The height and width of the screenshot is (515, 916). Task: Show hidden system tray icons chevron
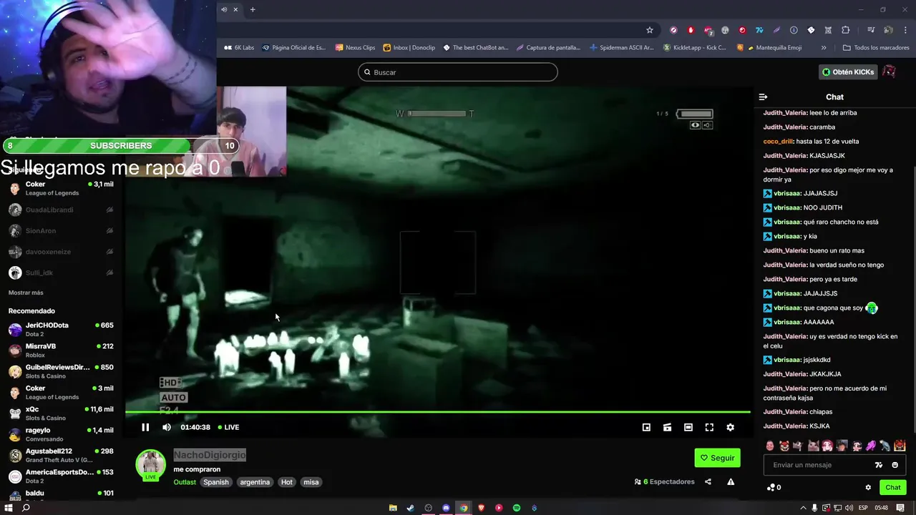[x=804, y=508]
